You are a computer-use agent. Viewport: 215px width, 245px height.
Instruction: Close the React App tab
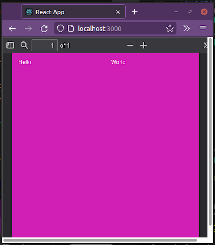tap(118, 12)
